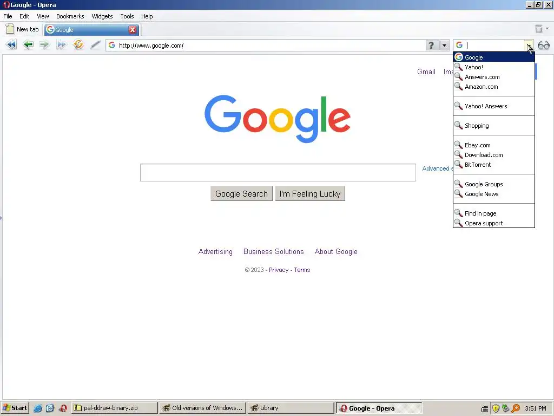Open the Gmail link

(x=426, y=71)
